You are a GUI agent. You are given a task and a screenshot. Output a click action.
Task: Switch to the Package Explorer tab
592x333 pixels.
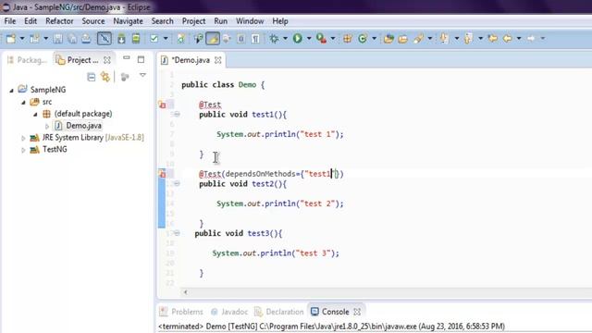[x=28, y=60]
